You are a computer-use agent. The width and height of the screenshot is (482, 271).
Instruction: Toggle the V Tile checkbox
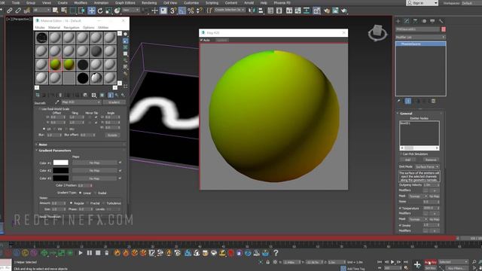(x=96, y=122)
